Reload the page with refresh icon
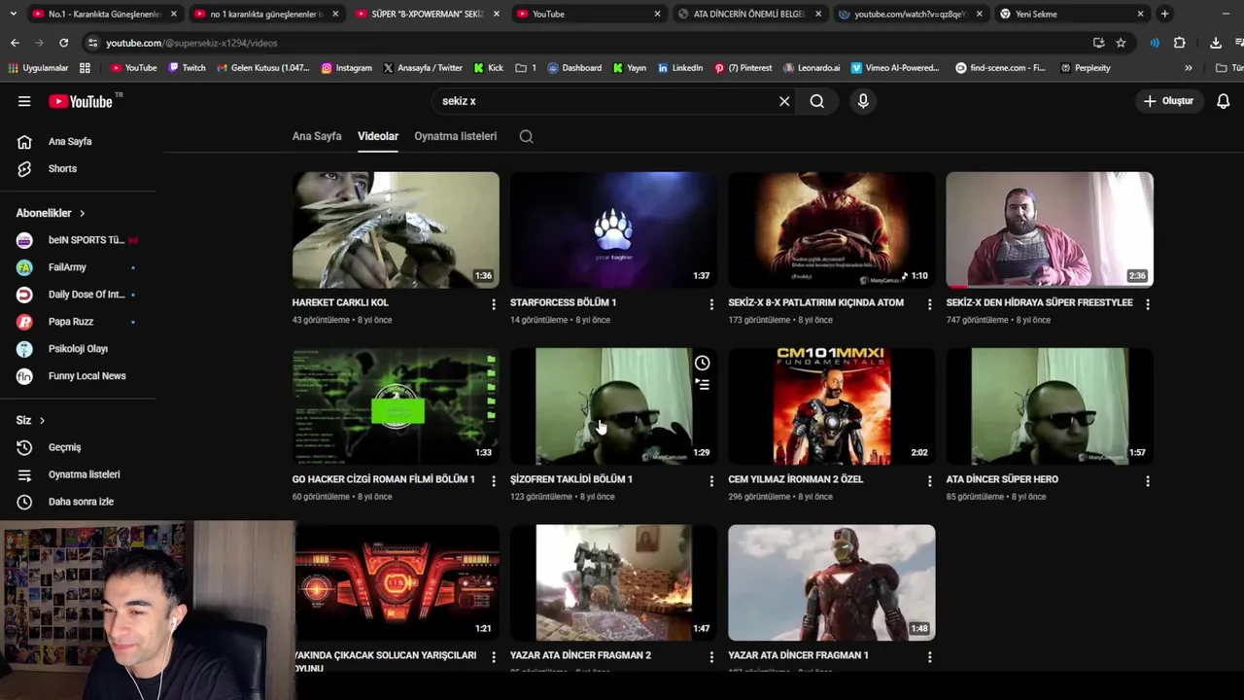This screenshot has width=1244, height=700. point(64,43)
